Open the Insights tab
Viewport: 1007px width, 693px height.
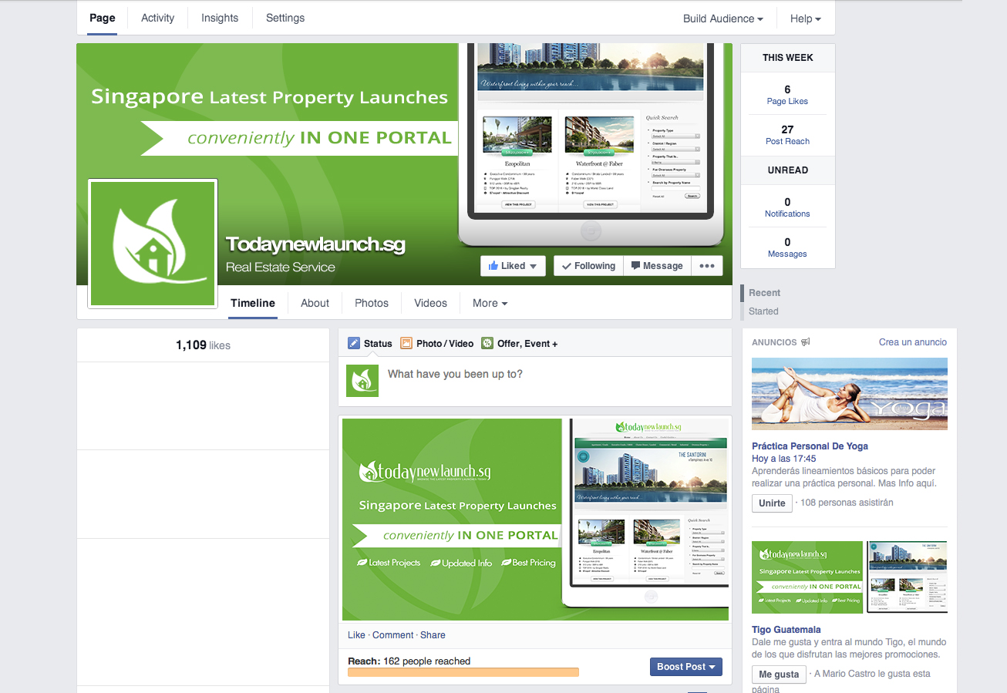220,18
